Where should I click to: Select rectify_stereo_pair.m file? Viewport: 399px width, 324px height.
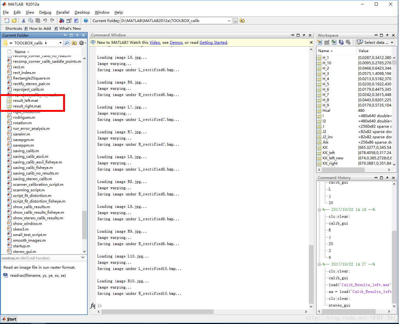[x=31, y=84]
